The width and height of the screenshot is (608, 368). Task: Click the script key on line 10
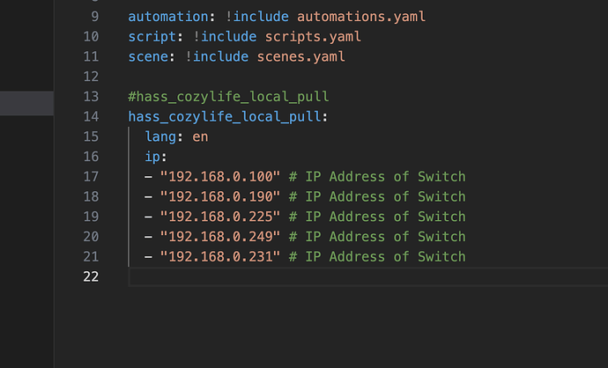(152, 37)
